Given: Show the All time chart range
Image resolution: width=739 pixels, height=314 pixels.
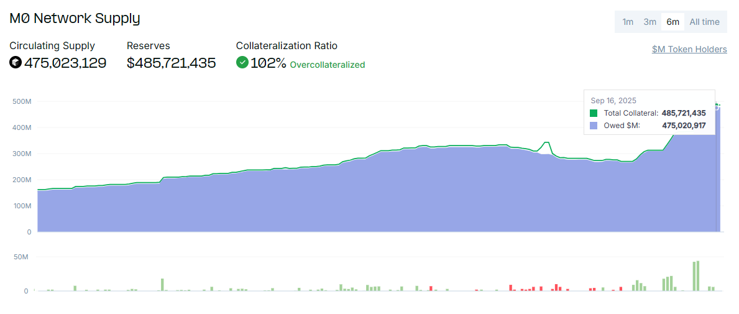Looking at the screenshot, I should (x=704, y=22).
